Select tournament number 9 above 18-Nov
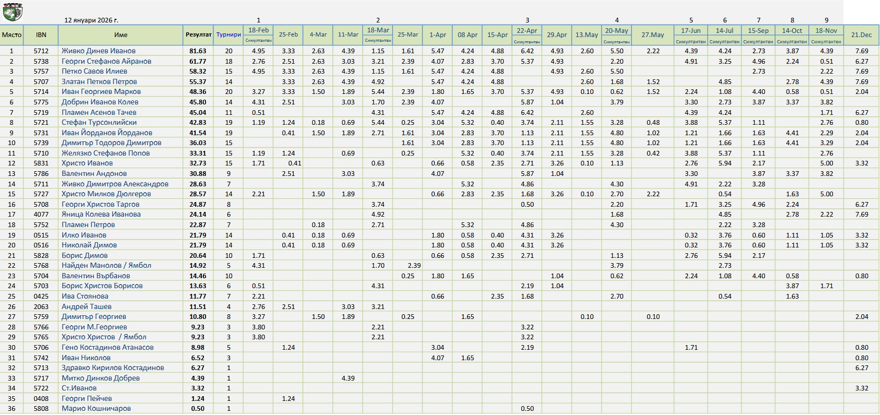Screen dimensions: 880x415 [x=826, y=20]
